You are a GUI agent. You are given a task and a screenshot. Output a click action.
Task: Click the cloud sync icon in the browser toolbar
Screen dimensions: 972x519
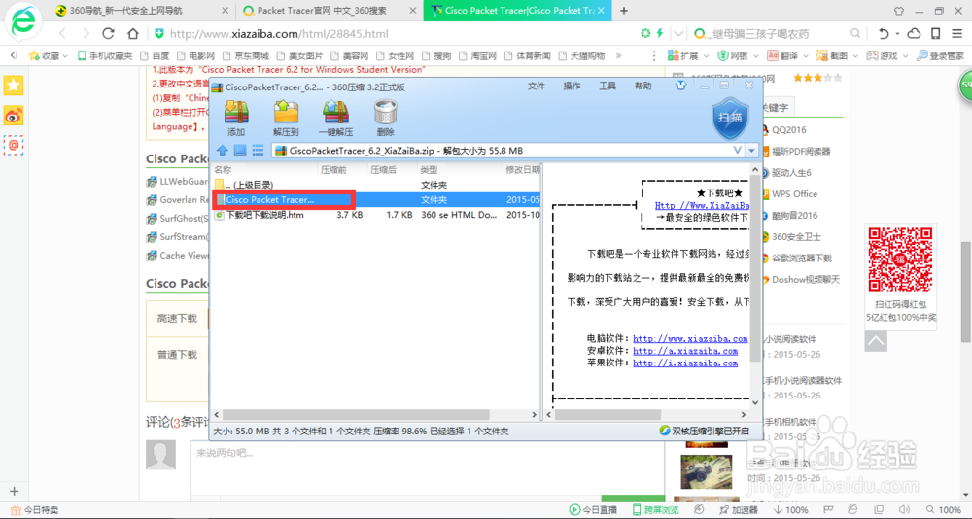915,33
